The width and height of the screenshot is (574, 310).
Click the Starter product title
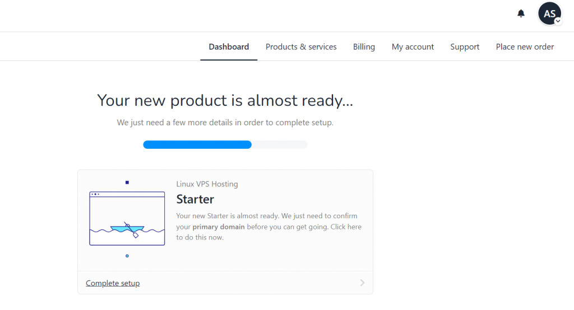click(x=195, y=199)
